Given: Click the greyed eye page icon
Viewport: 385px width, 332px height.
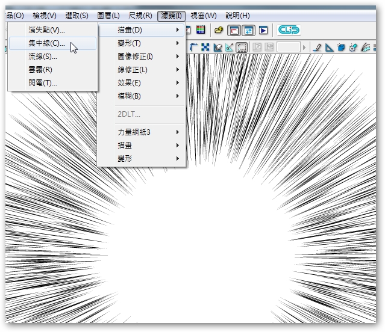Looking at the screenshot, I should pos(269,47).
